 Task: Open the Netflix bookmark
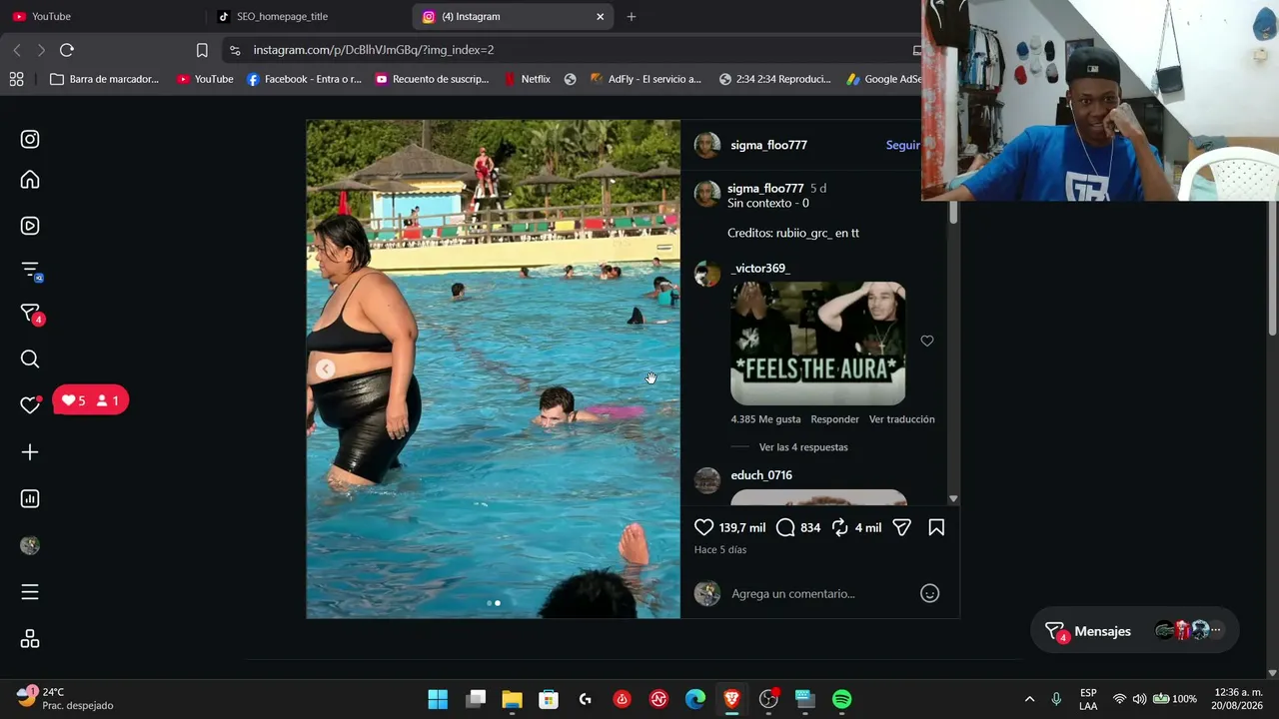click(x=527, y=79)
